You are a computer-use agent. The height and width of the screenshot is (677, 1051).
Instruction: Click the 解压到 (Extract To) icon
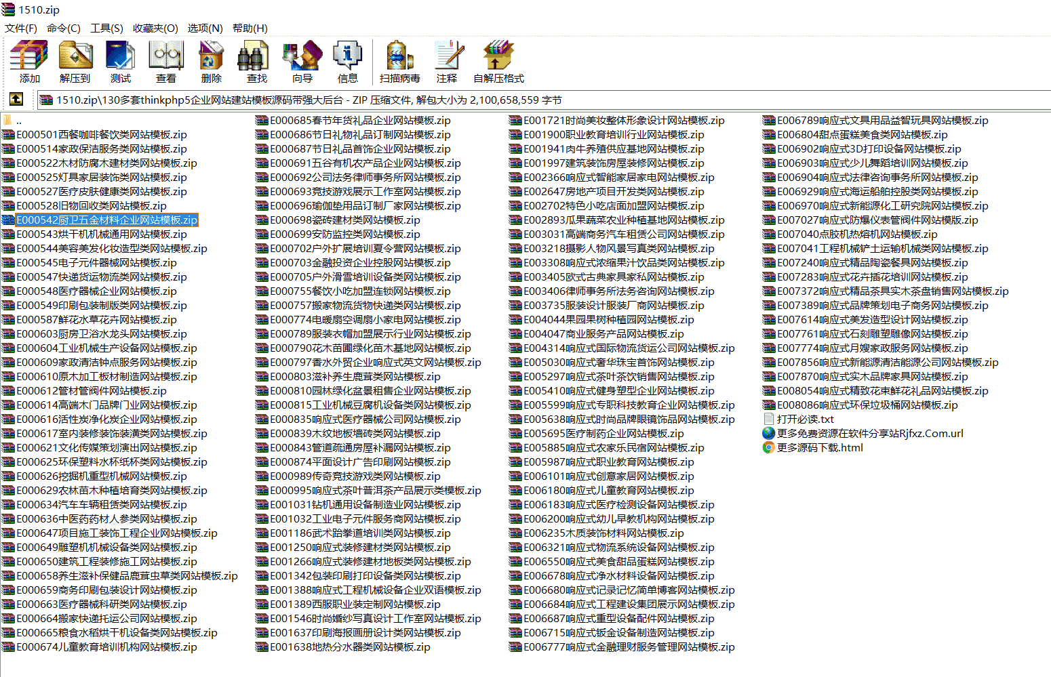coord(75,62)
